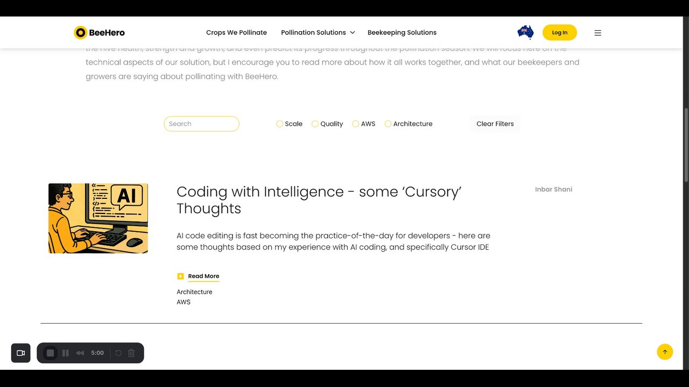Open the hamburger menu icon
Screen dimensions: 689x387
click(x=597, y=33)
